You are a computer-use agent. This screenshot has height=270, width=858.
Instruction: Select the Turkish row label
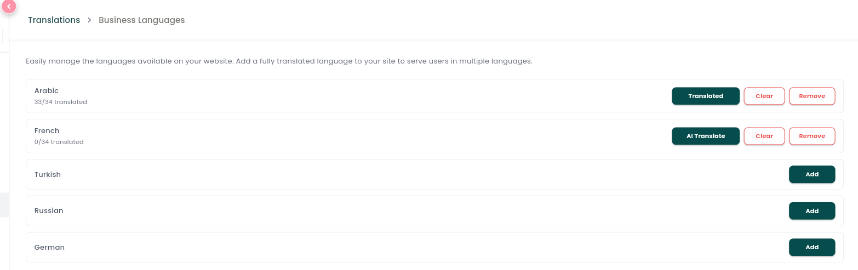[48, 174]
